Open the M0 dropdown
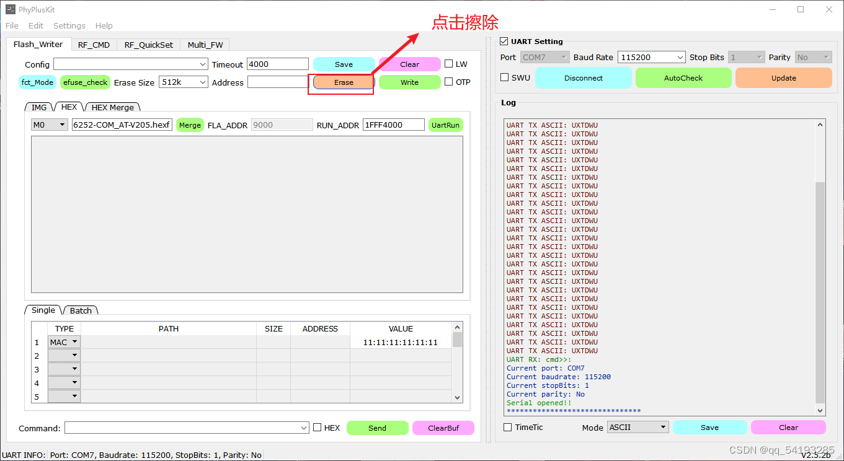 50,125
